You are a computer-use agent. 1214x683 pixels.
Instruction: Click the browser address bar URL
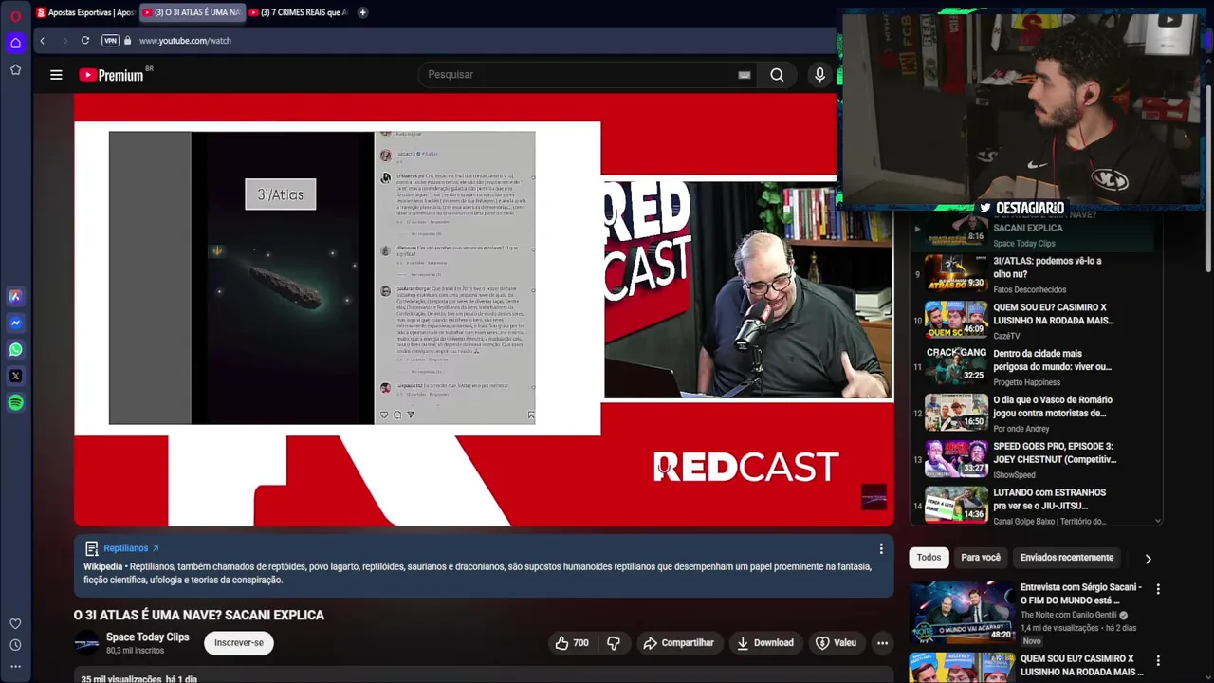(x=185, y=41)
